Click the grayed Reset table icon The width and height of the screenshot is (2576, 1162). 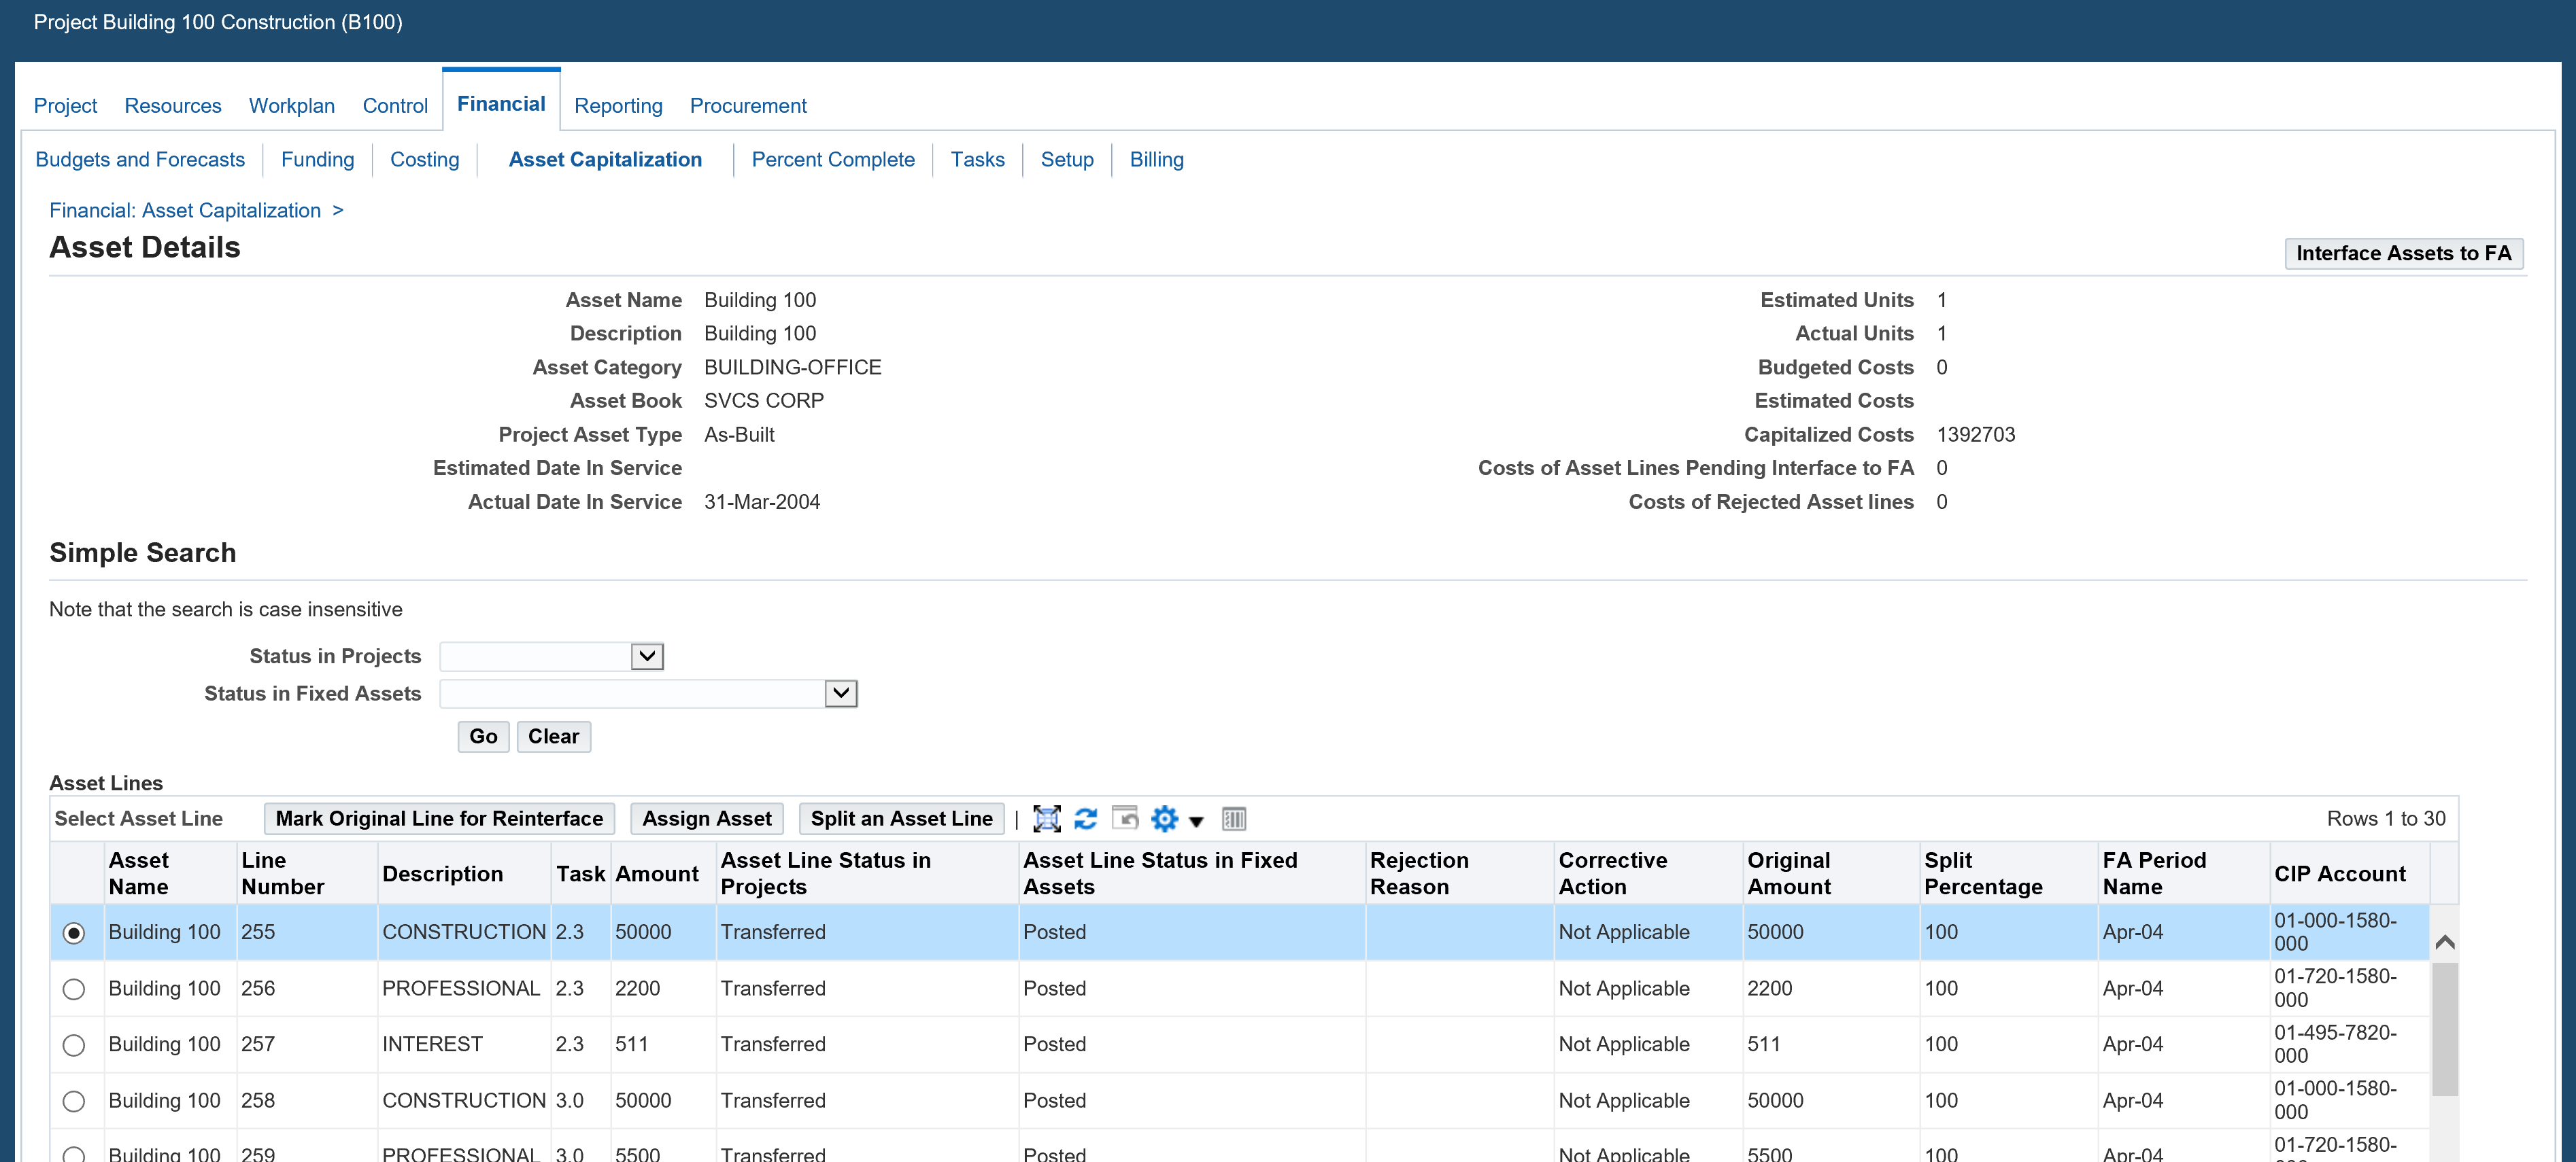click(x=1125, y=818)
